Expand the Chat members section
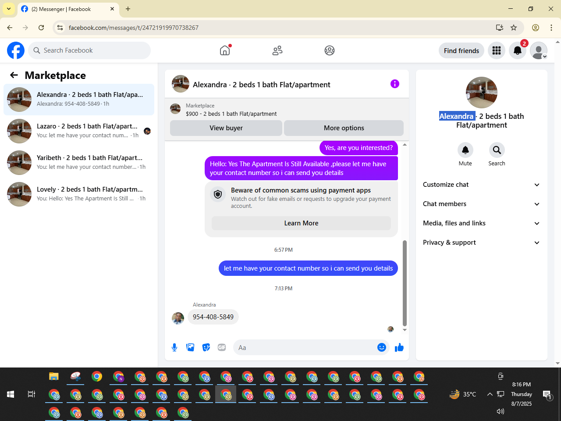561x421 pixels. point(482,204)
